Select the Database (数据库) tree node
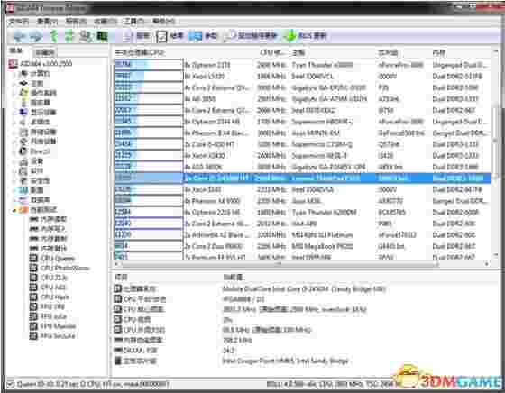This screenshot has width=505, height=393. click(35, 200)
